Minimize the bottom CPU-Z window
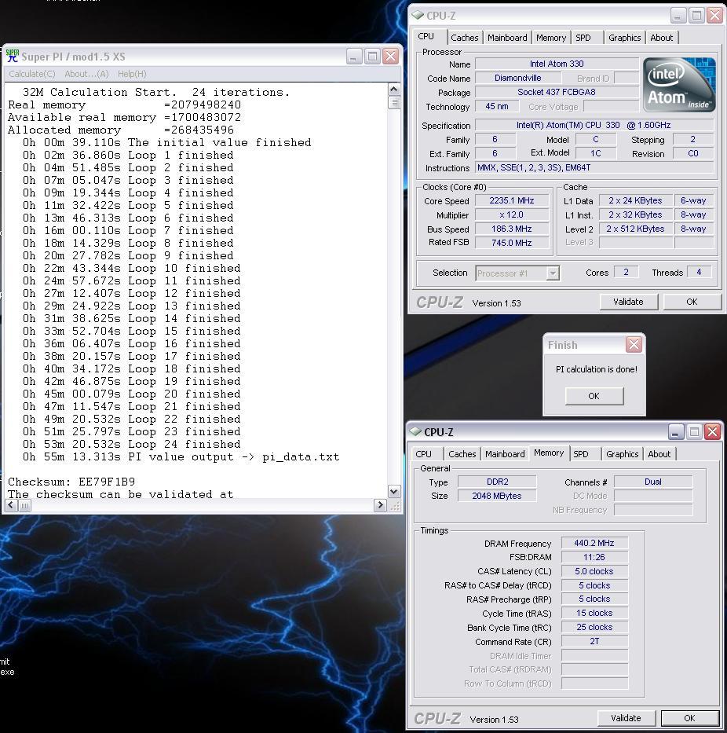 click(676, 432)
